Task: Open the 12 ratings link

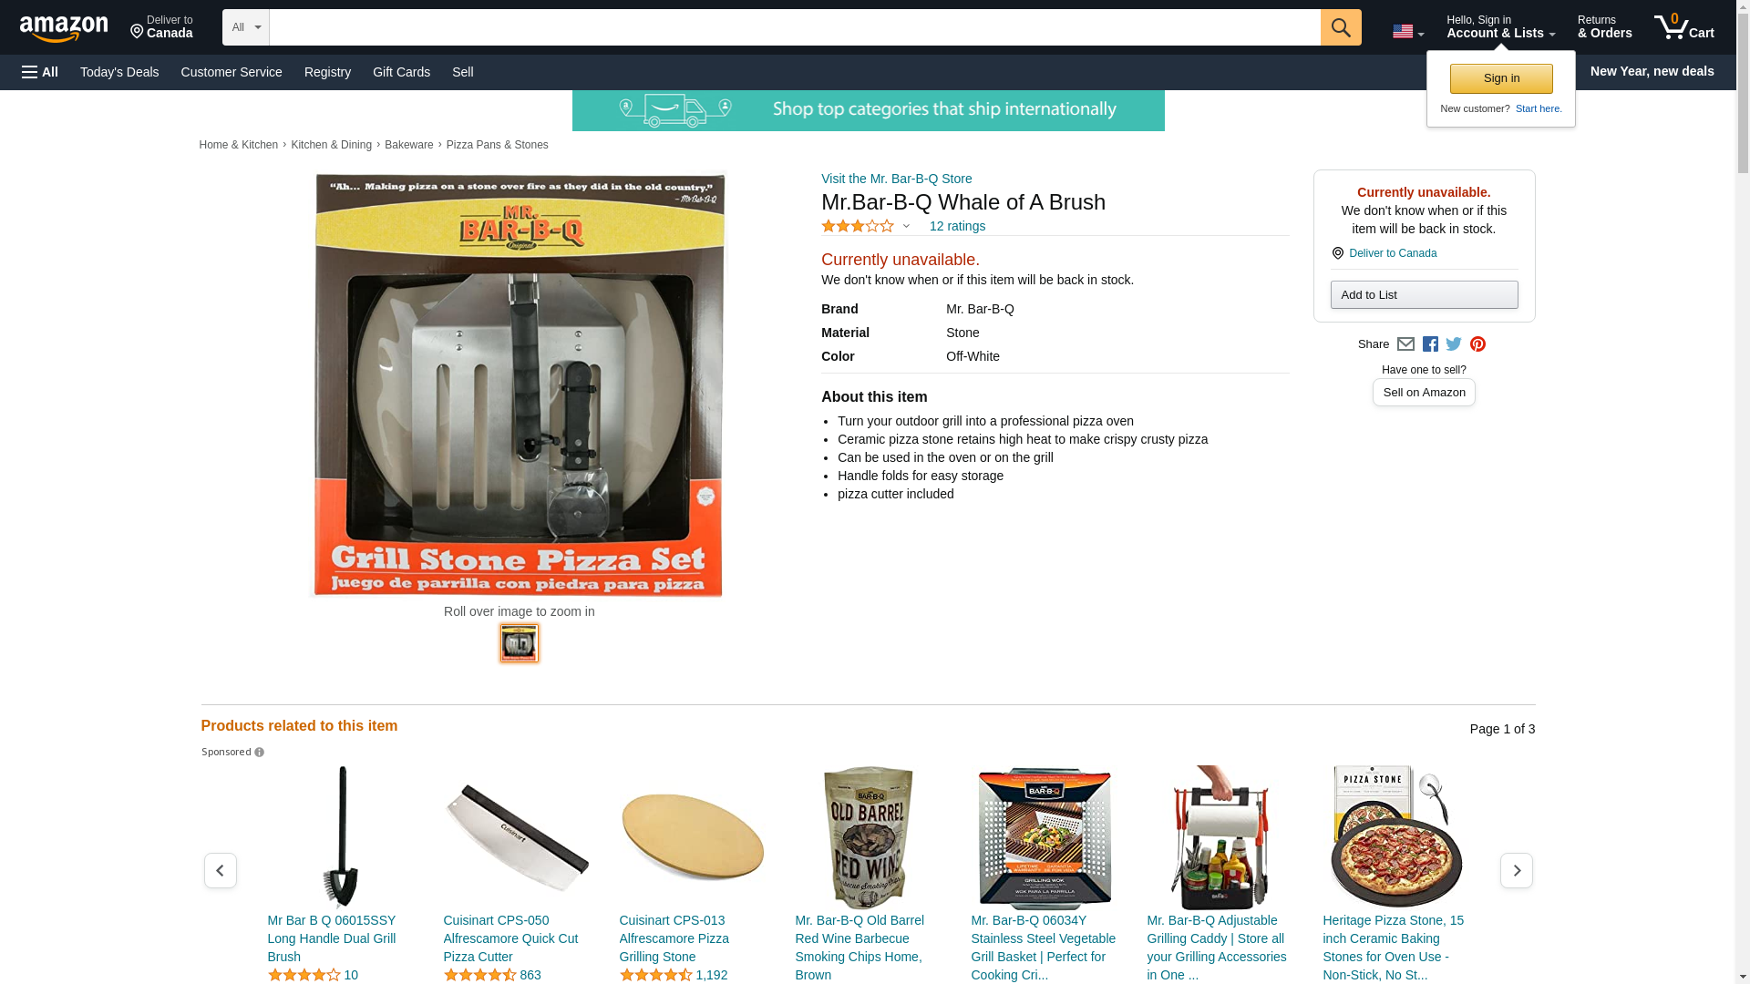Action: 957,226
